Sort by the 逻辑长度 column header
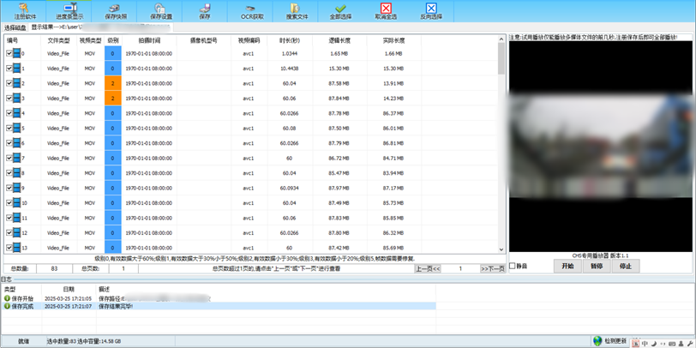The image size is (696, 348). [x=339, y=40]
